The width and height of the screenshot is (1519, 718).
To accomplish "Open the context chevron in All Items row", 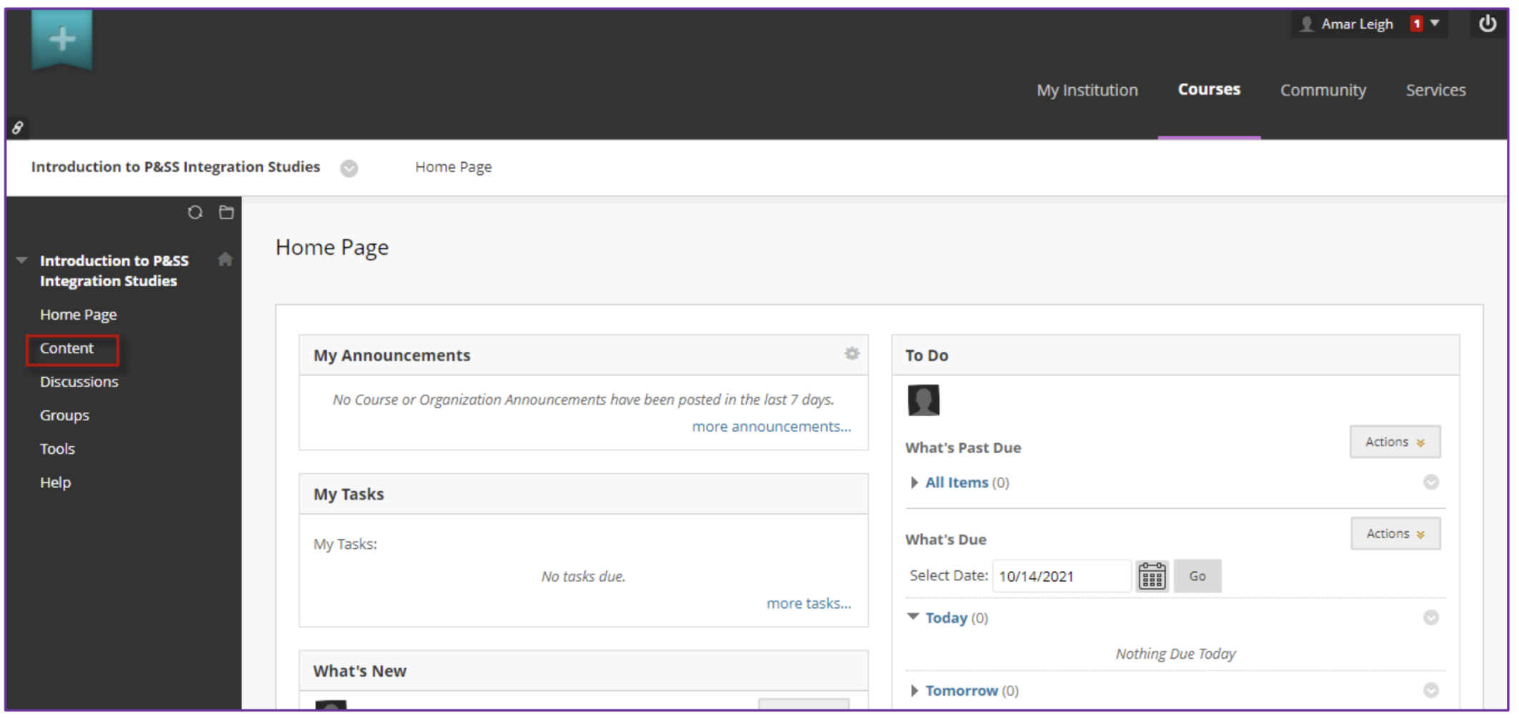I will tap(1430, 482).
